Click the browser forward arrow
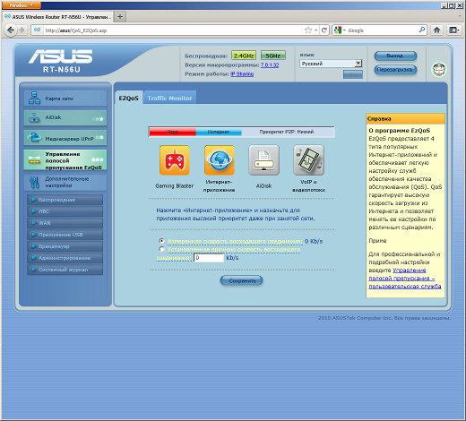 pos(22,30)
